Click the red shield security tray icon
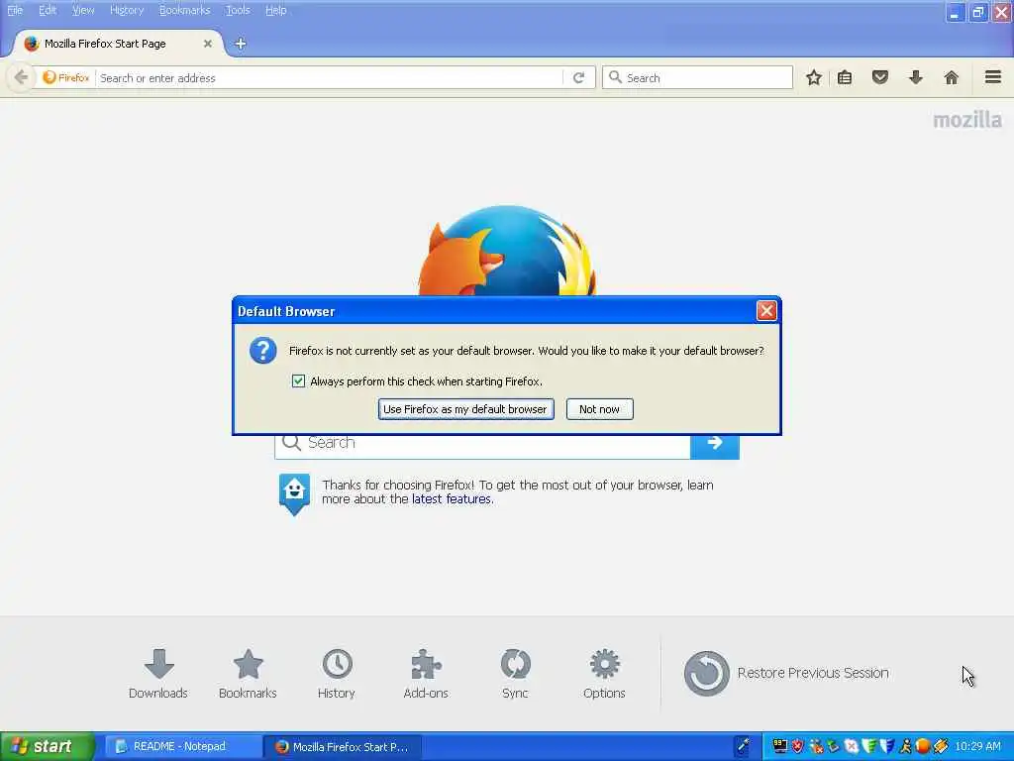1014x761 pixels. point(798,746)
